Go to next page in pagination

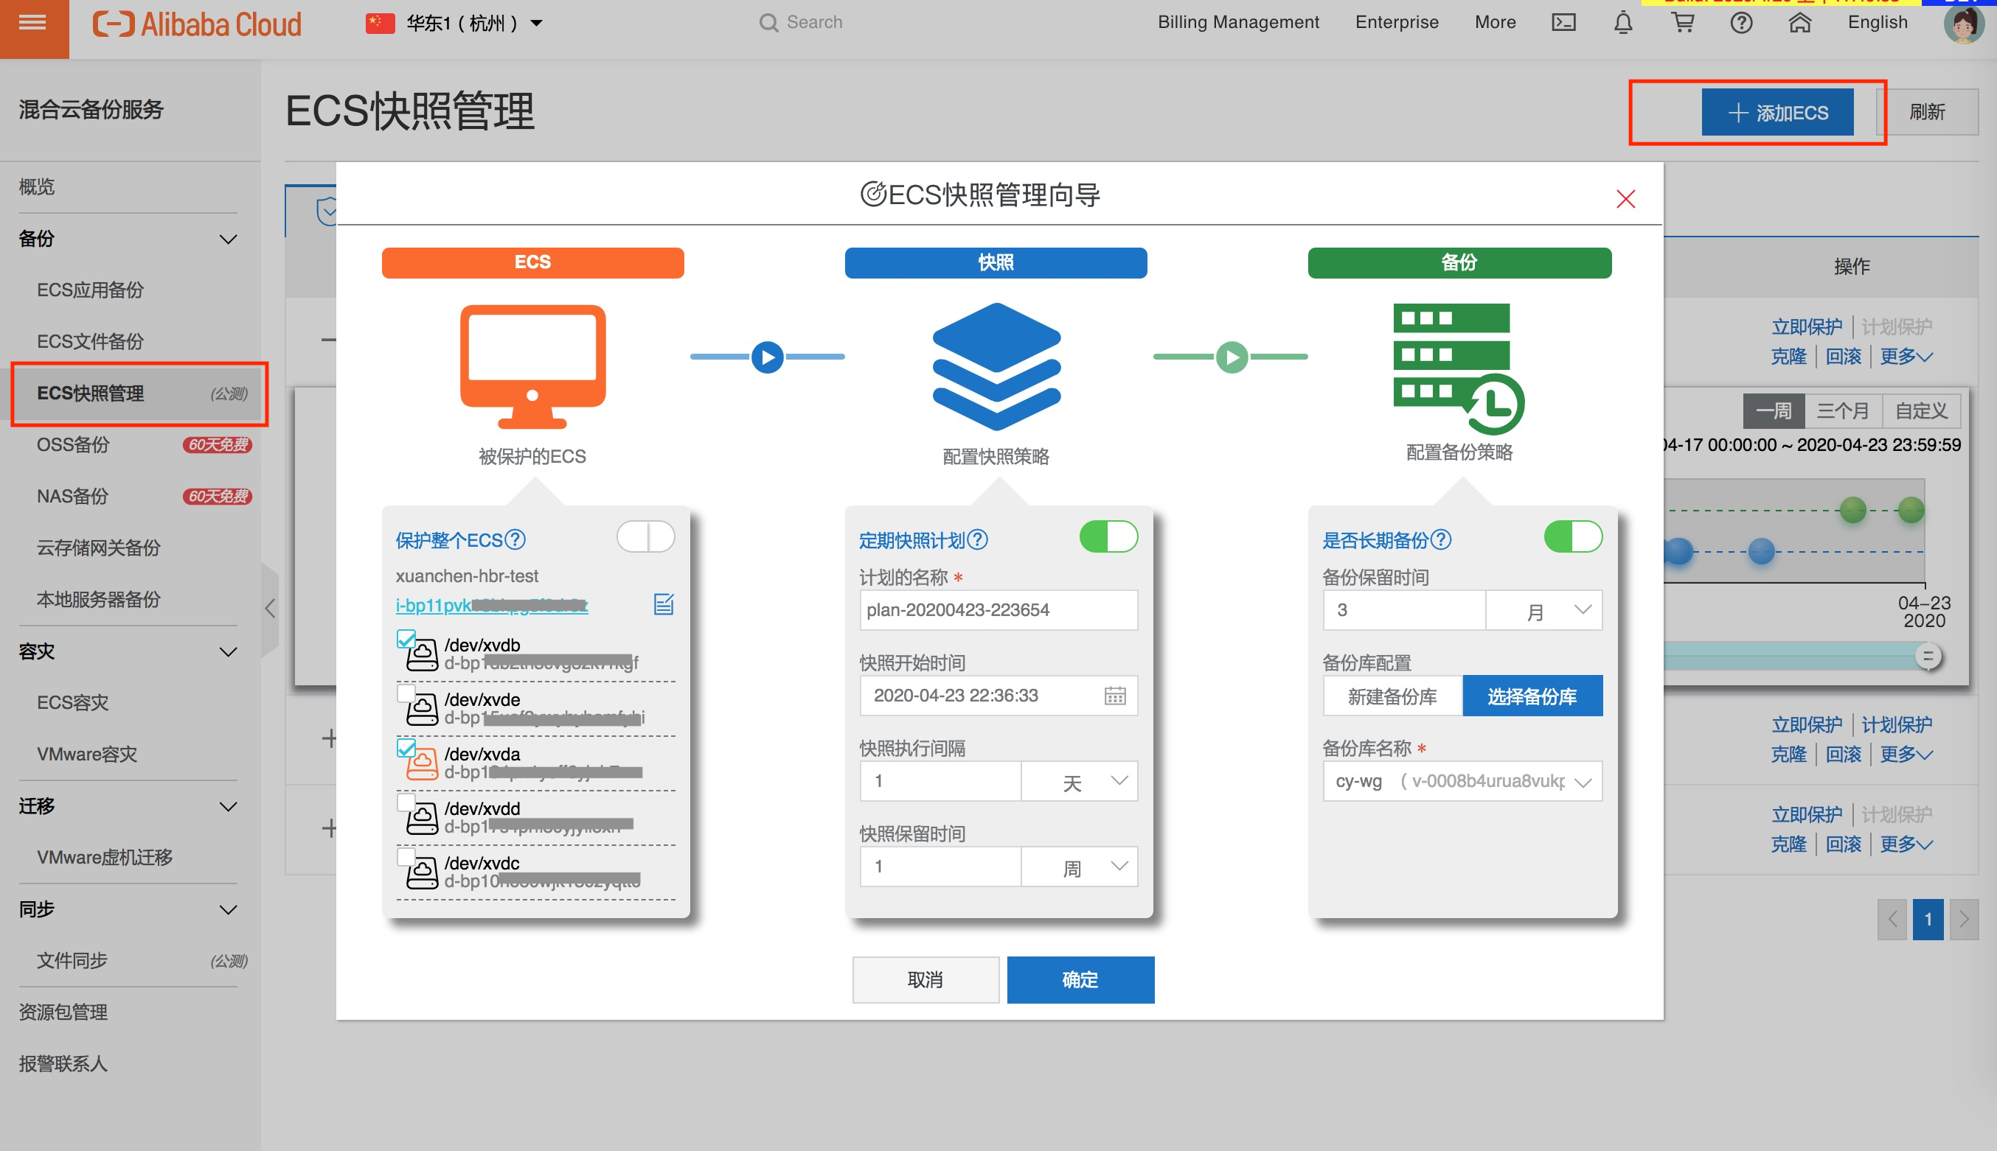pos(1964,920)
